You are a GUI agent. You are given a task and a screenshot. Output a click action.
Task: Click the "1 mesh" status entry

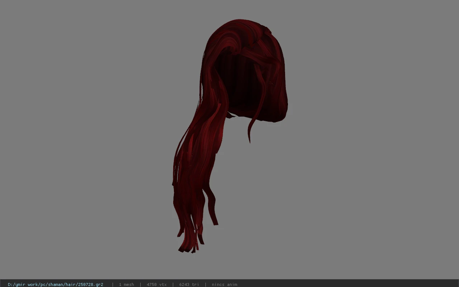point(126,284)
